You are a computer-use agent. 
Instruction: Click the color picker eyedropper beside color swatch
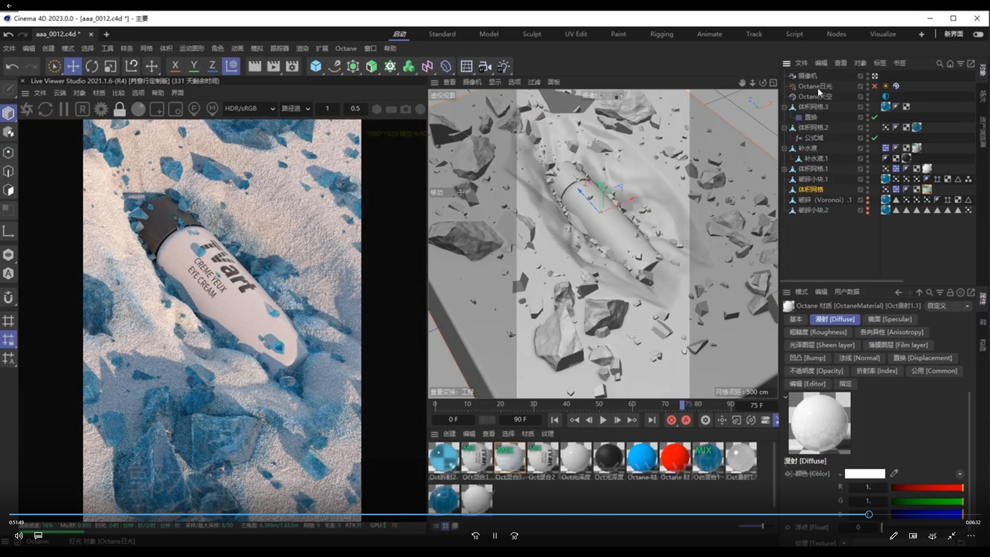(894, 473)
